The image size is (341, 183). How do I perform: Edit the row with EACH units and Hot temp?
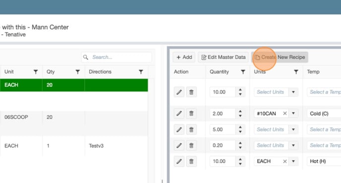click(179, 161)
